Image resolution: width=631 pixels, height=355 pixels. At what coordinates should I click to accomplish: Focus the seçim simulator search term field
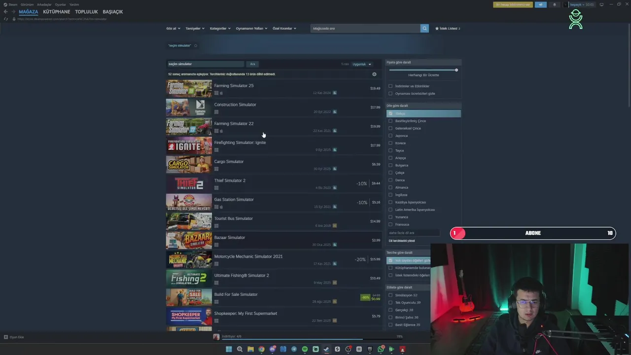point(206,64)
